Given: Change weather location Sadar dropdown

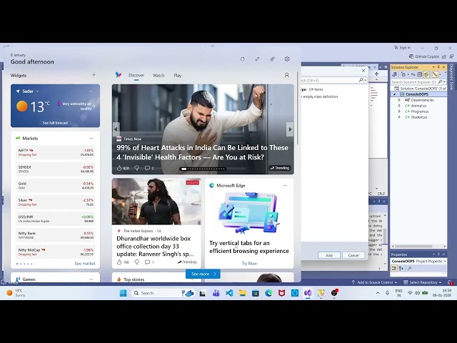Looking at the screenshot, I should point(31,91).
